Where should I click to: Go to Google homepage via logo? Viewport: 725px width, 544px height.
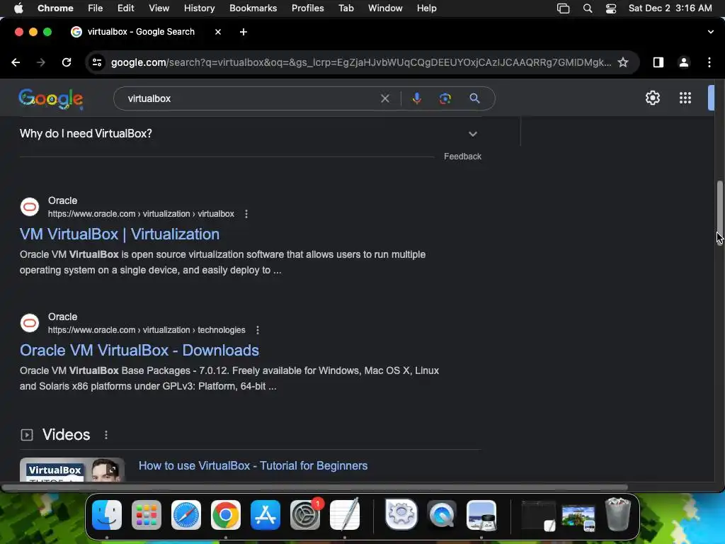51,98
